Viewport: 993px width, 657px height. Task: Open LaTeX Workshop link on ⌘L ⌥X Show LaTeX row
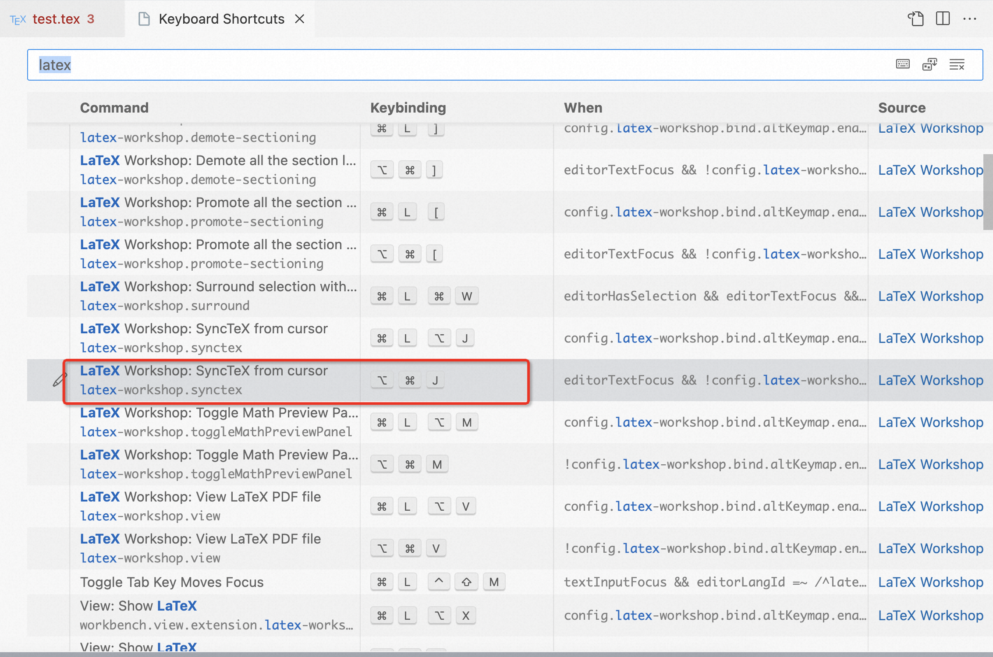click(931, 615)
